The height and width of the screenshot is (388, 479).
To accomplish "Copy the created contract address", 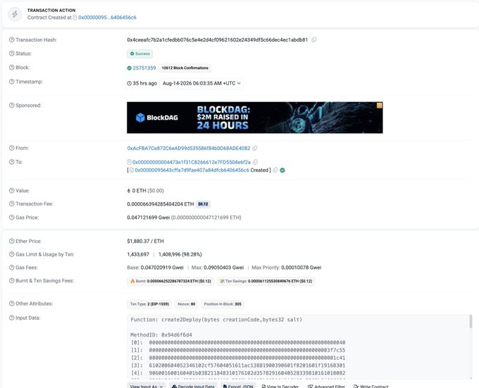I will click(x=275, y=170).
